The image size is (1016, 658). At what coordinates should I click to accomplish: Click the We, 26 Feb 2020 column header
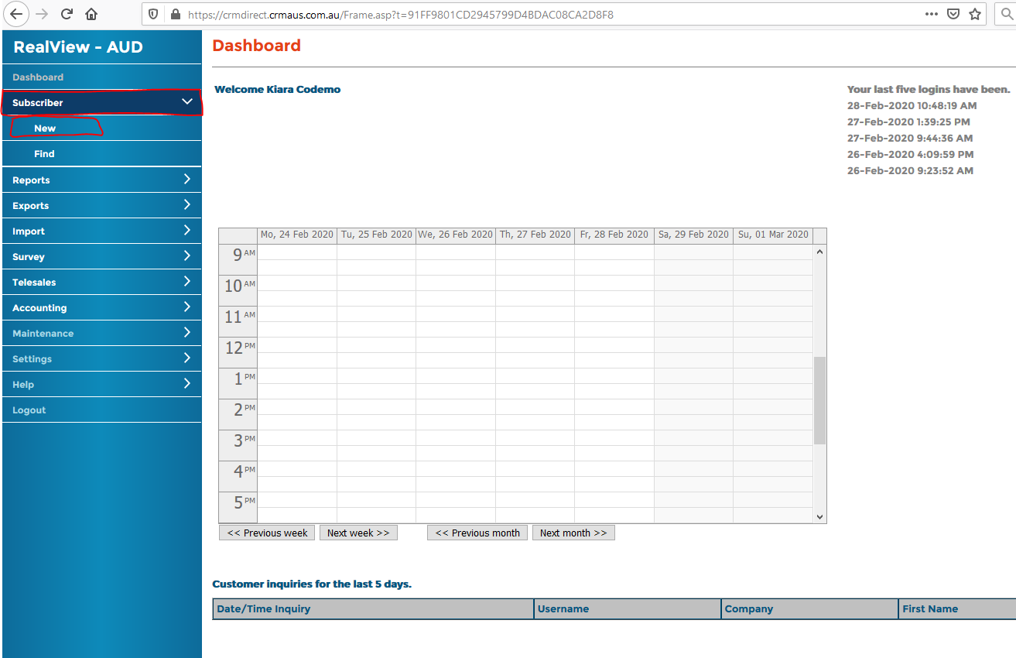456,235
